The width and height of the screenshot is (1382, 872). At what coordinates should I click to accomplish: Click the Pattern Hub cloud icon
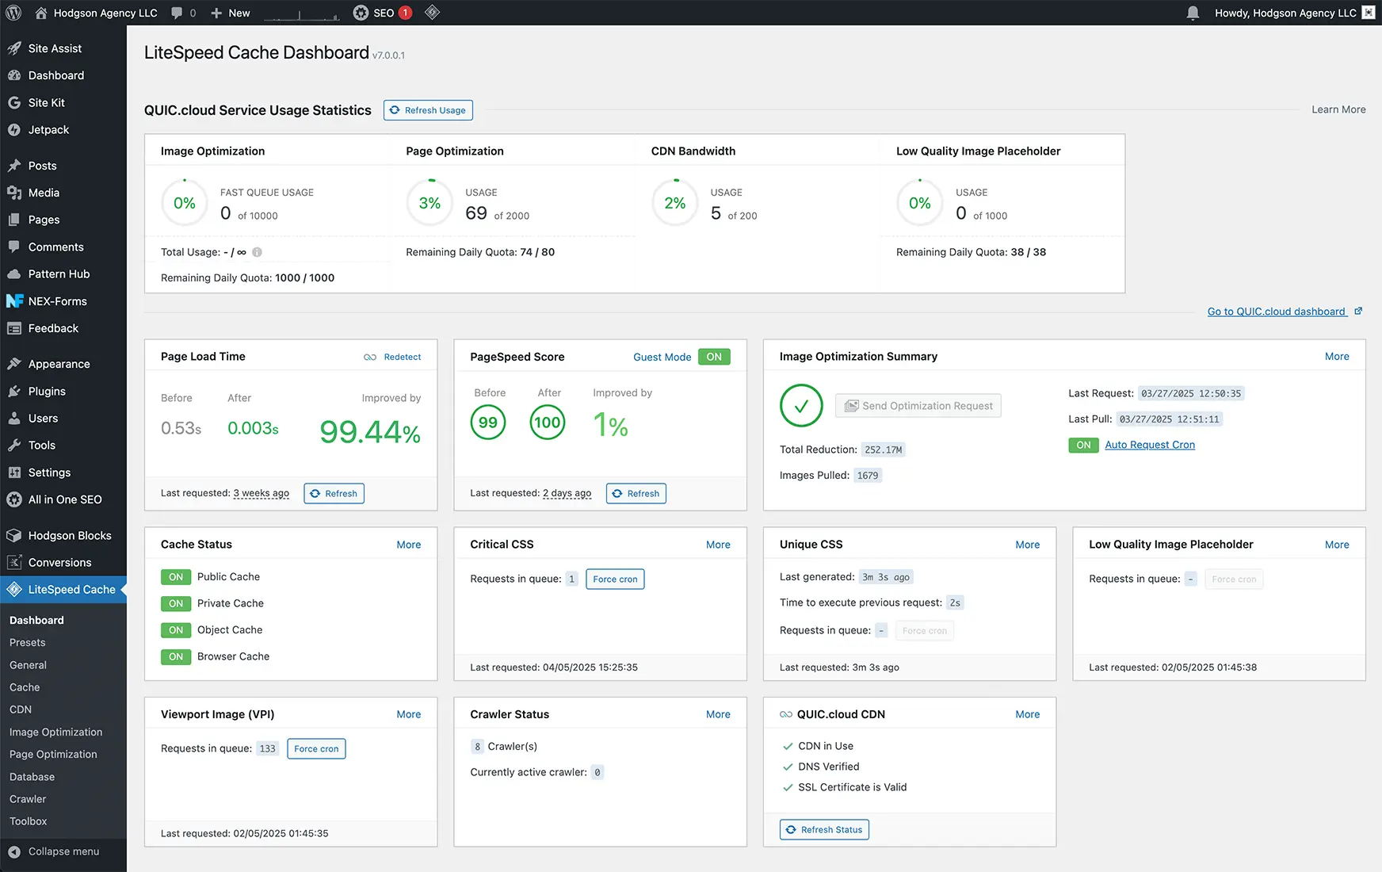tap(14, 274)
